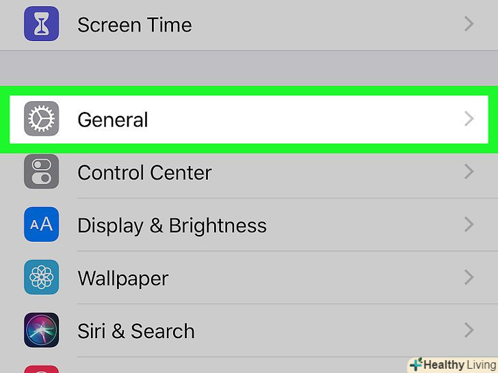498x373 pixels.
Task: Open the Siri & Search row chevron
Action: point(469,331)
